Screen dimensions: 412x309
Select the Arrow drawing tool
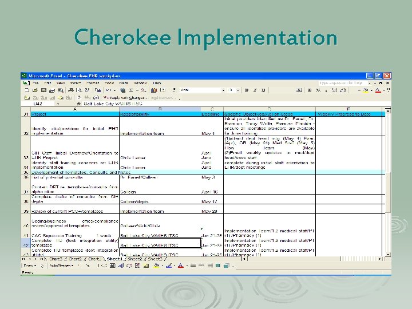pos(88,266)
